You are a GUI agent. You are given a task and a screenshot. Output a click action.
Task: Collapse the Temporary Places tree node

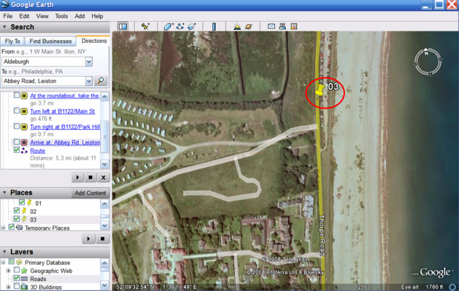[3, 227]
